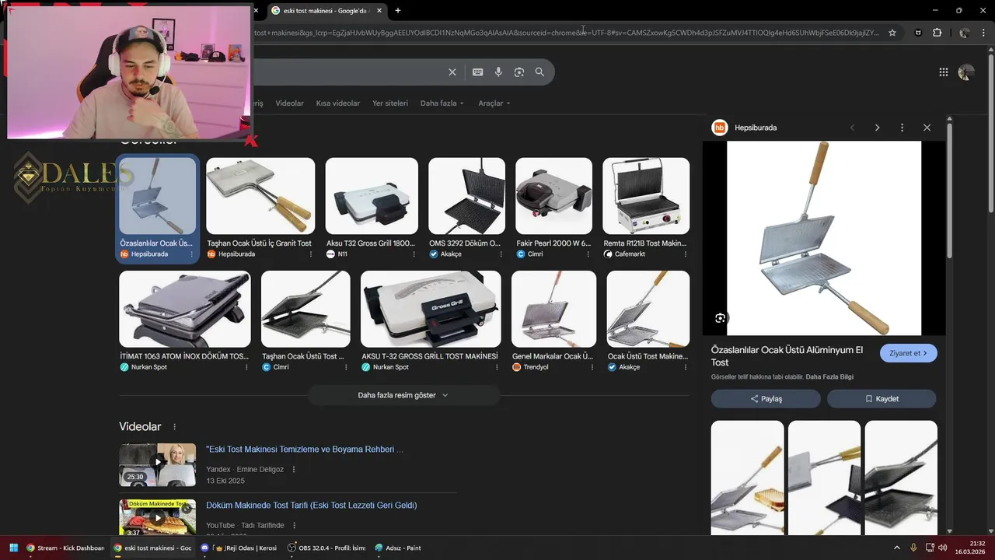The image size is (995, 560).
Task: Select Genel Markalar Ocak Üstü thumbnail
Action: click(x=553, y=309)
